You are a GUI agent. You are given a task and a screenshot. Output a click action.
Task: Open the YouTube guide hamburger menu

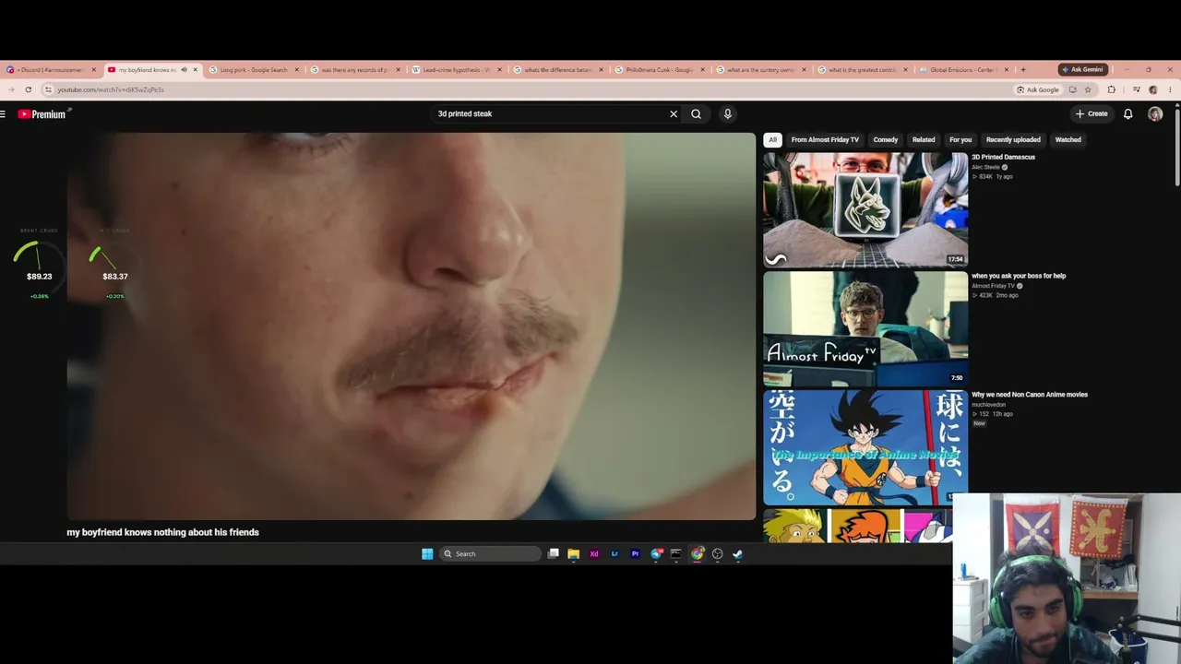4,114
